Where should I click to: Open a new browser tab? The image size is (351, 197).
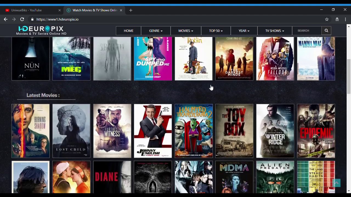[x=131, y=10]
